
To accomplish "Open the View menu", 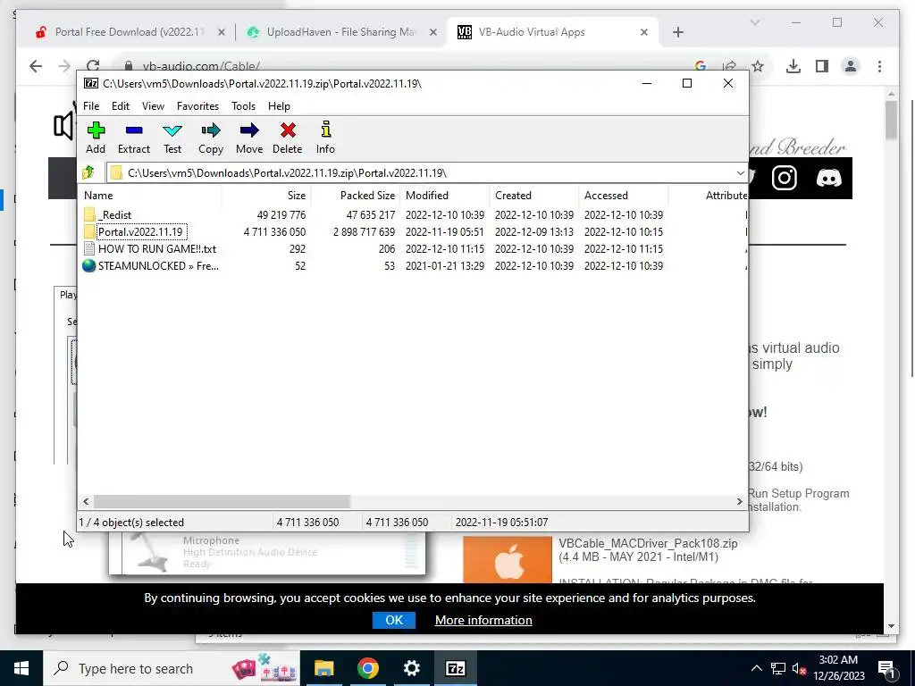I will 153,106.
